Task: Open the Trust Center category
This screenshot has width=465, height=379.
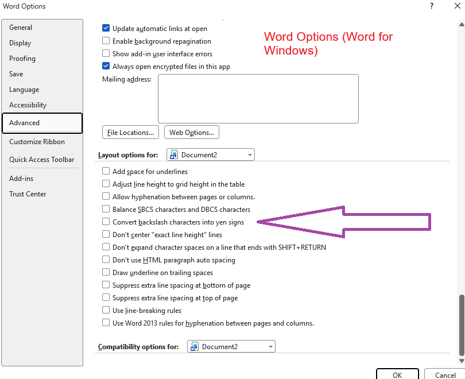Action: (42, 194)
